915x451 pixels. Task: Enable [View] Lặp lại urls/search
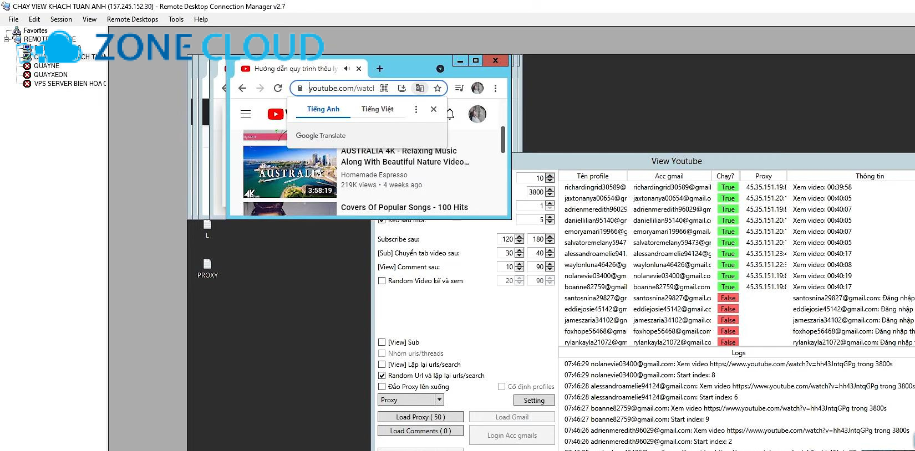[x=382, y=365]
